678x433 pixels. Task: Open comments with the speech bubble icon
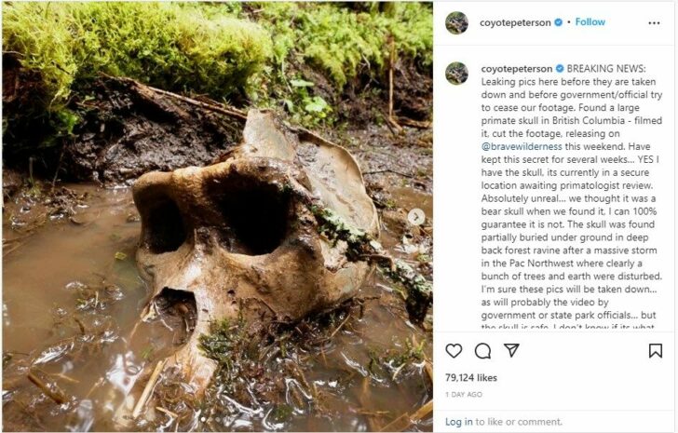click(482, 351)
